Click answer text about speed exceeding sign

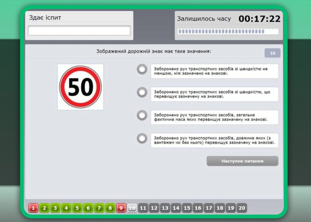pos(214,94)
